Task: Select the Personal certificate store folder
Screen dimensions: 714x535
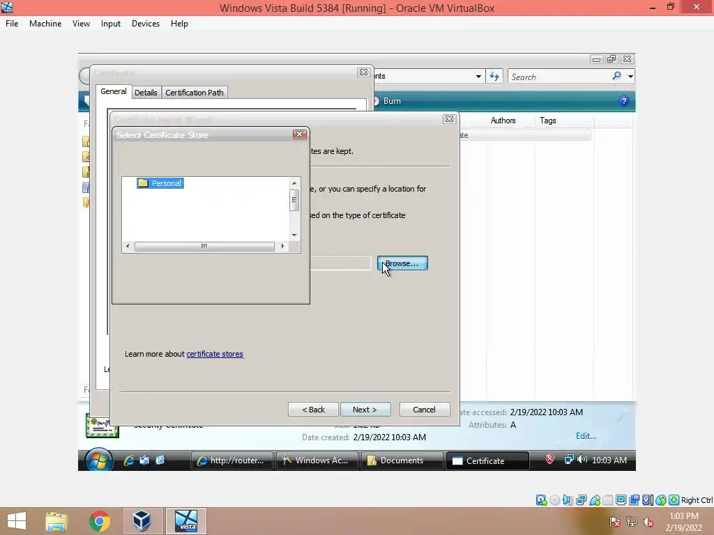Action: (x=160, y=183)
